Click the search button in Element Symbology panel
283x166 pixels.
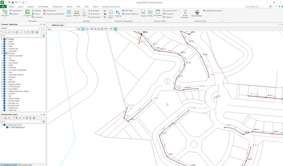click(44, 36)
